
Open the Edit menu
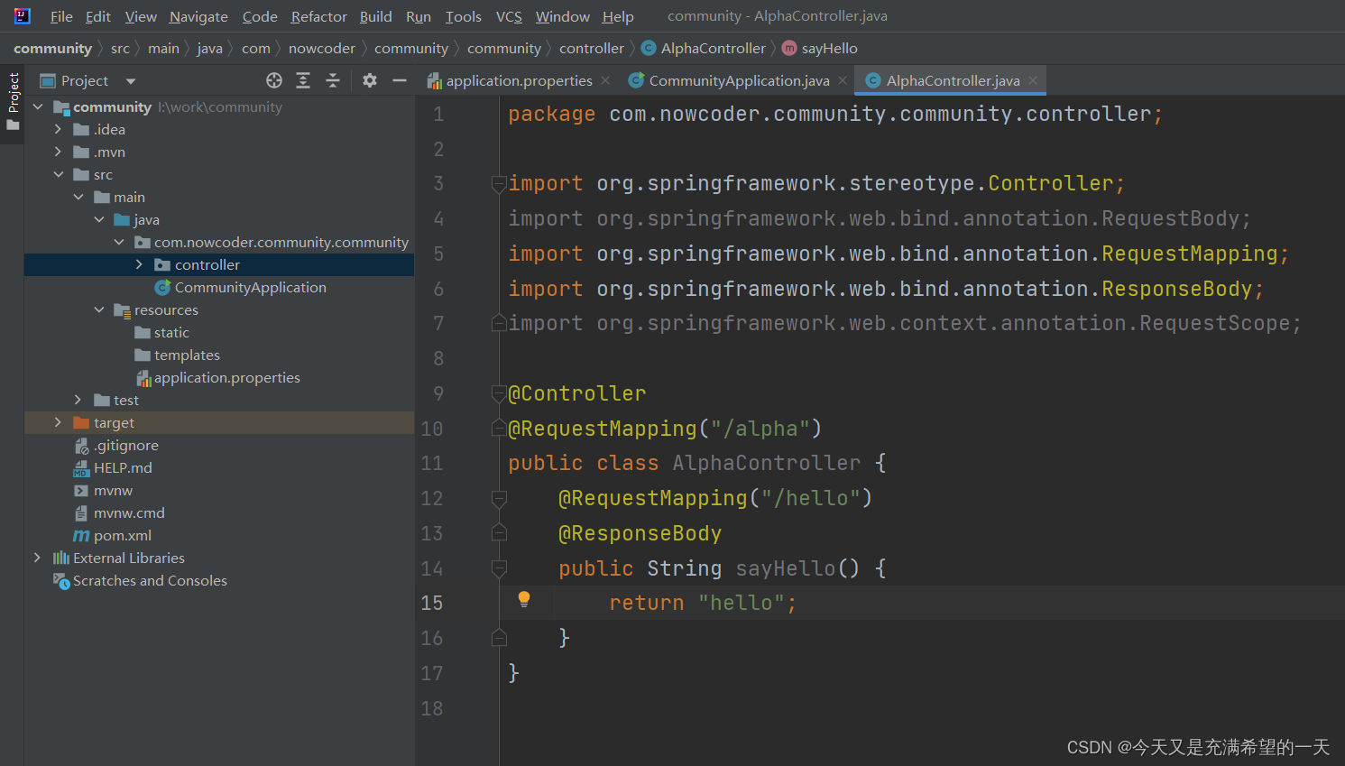click(x=98, y=16)
